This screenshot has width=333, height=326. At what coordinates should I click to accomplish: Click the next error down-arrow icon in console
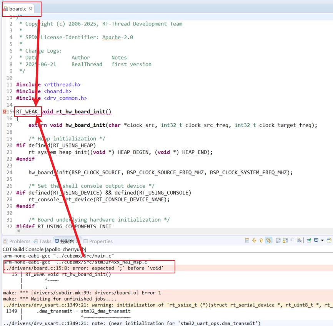click(x=254, y=241)
